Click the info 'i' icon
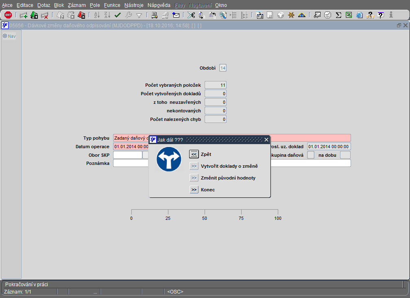This screenshot has width=410, height=298. click(x=391, y=15)
